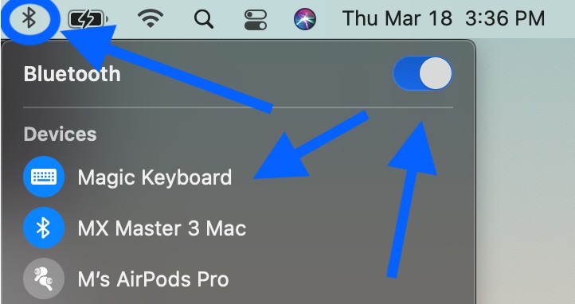Click the Thu Mar 18 date
This screenshot has width=575, height=304.
397,18
